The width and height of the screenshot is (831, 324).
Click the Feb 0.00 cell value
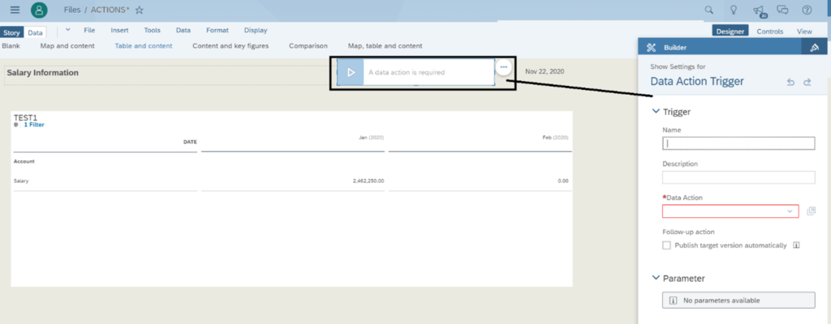563,181
